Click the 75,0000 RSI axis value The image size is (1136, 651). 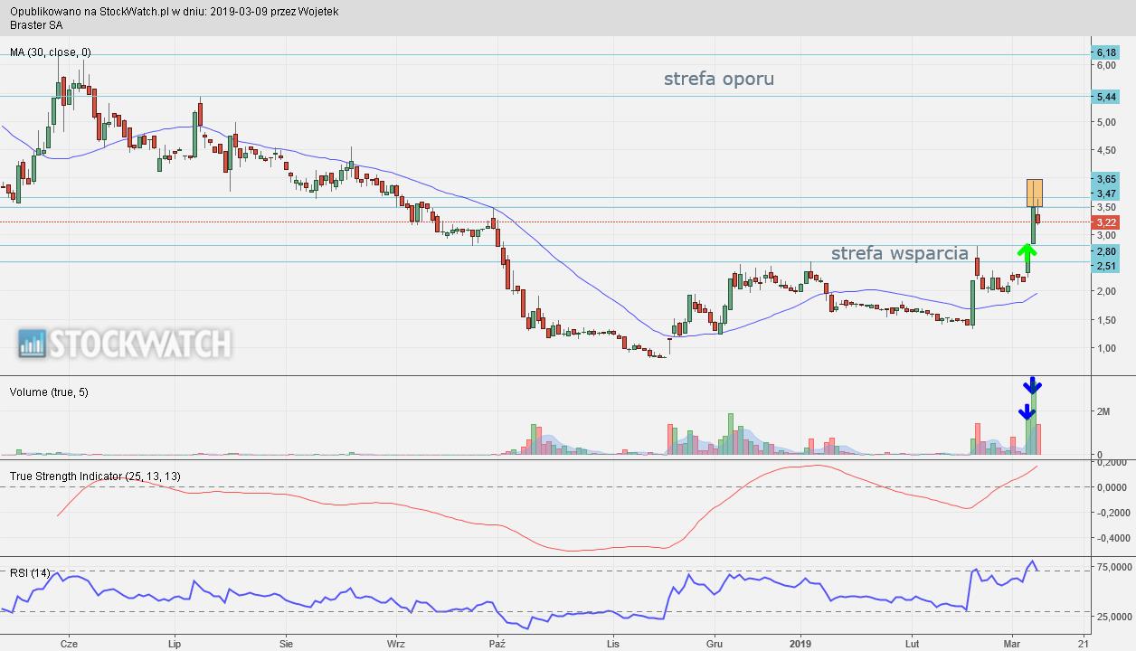1114,567
